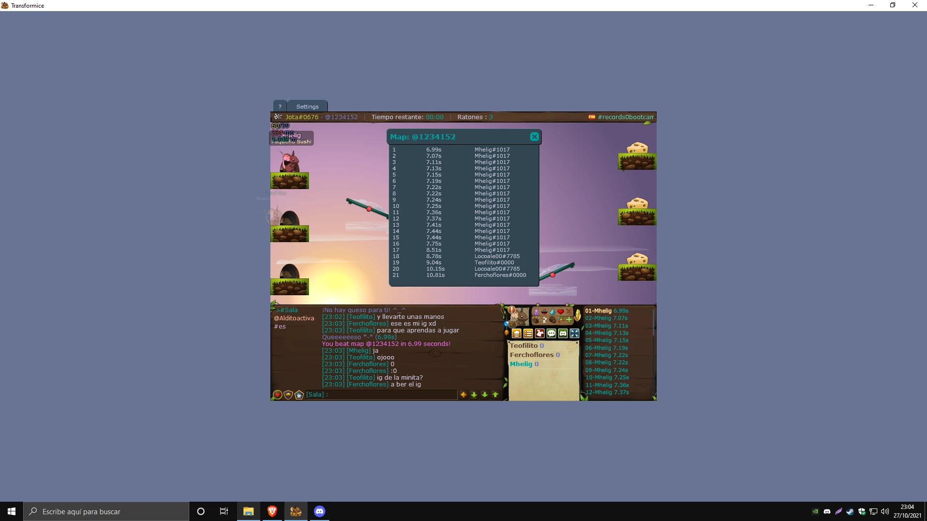The width and height of the screenshot is (927, 521).
Task: Open the green speech bubble chat icon
Action: pos(551,333)
